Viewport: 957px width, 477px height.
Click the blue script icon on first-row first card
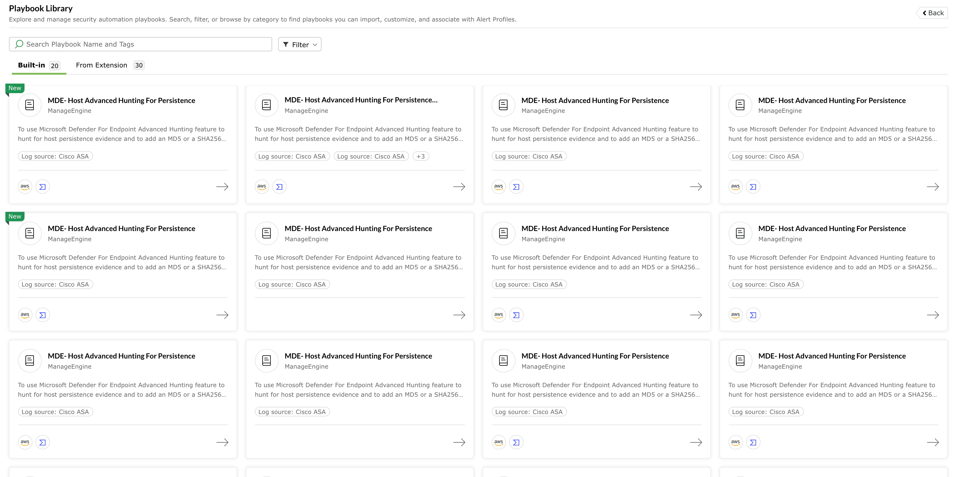pyautogui.click(x=43, y=187)
